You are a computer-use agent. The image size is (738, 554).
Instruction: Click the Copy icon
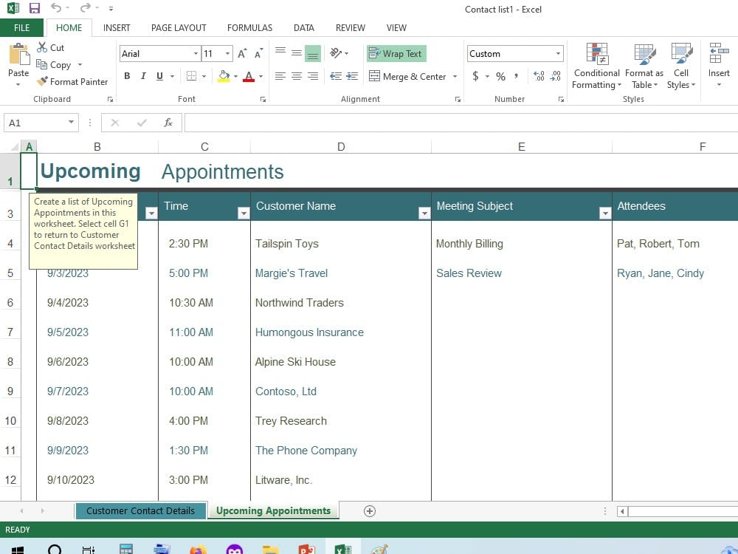tap(42, 64)
